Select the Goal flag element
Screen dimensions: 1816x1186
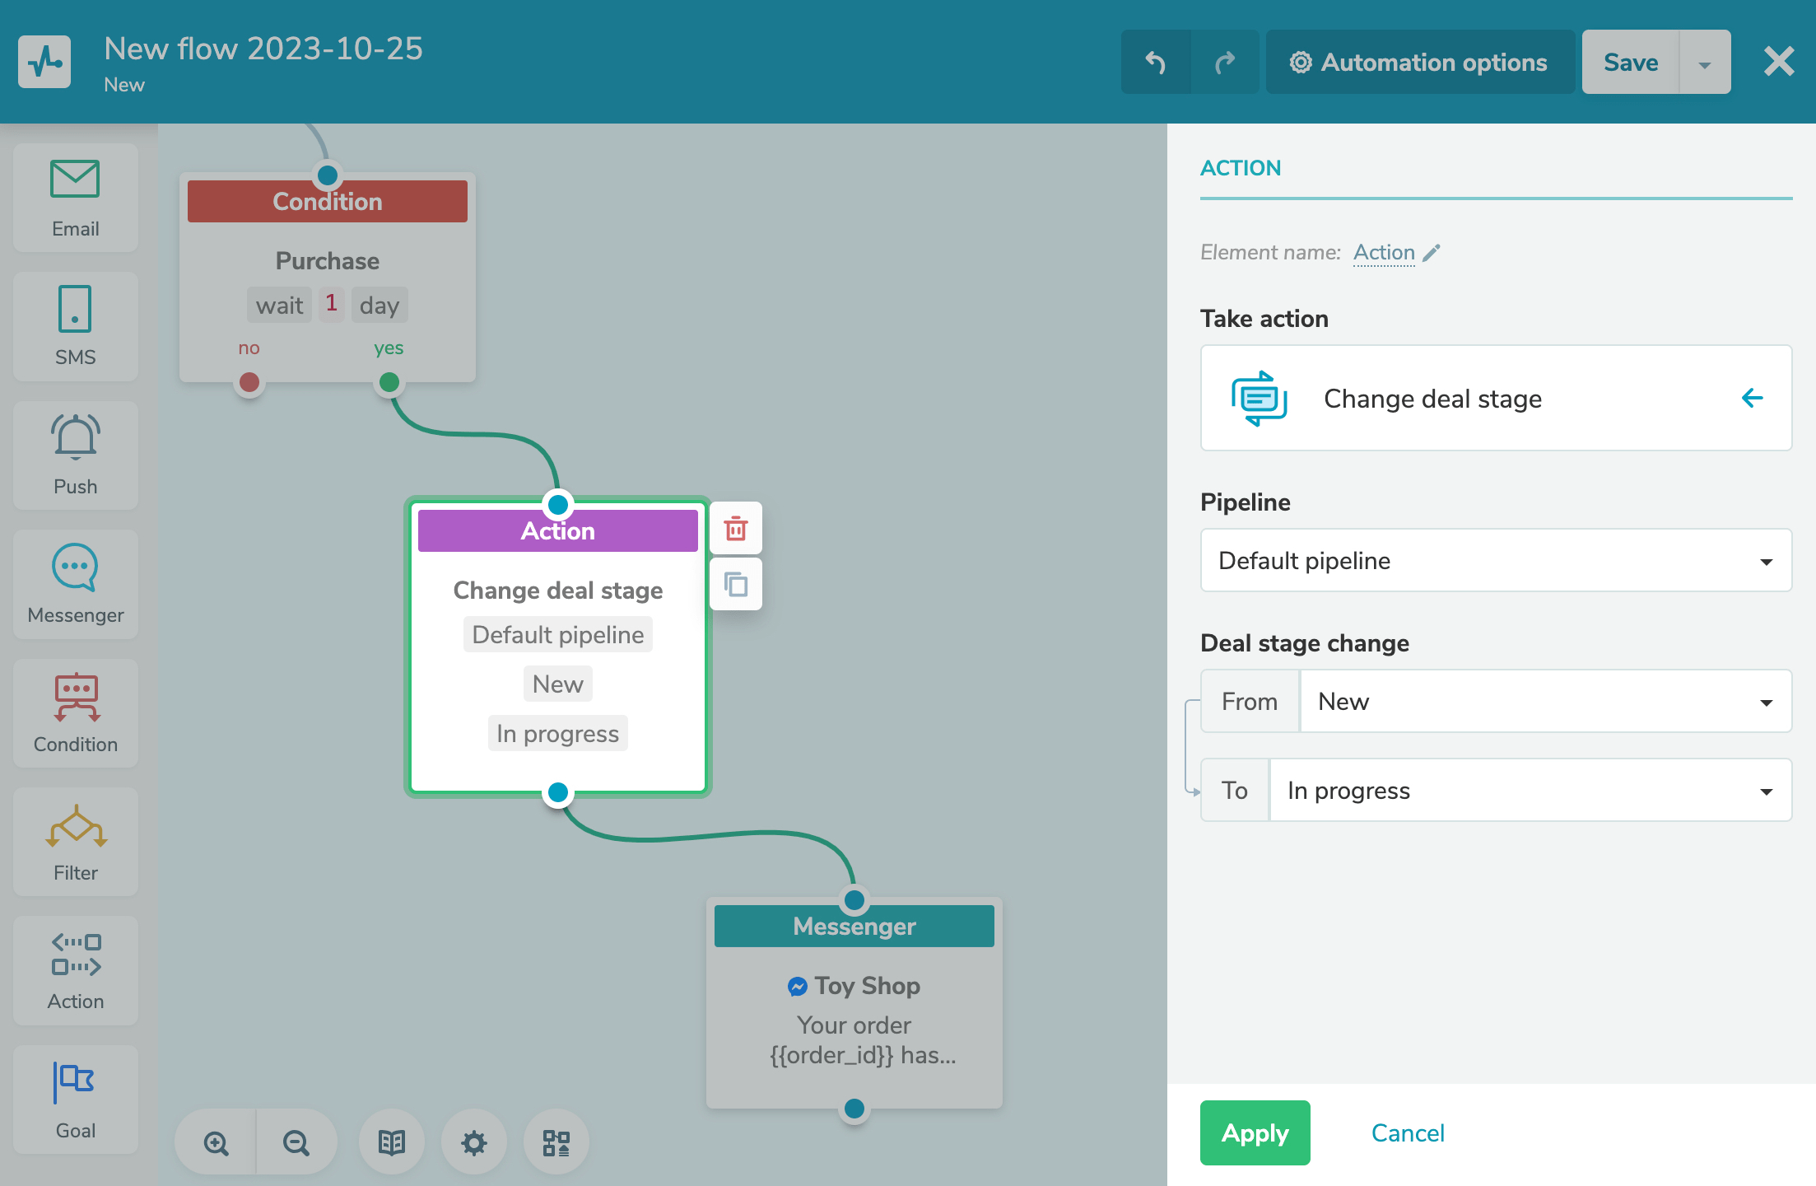coord(76,1099)
